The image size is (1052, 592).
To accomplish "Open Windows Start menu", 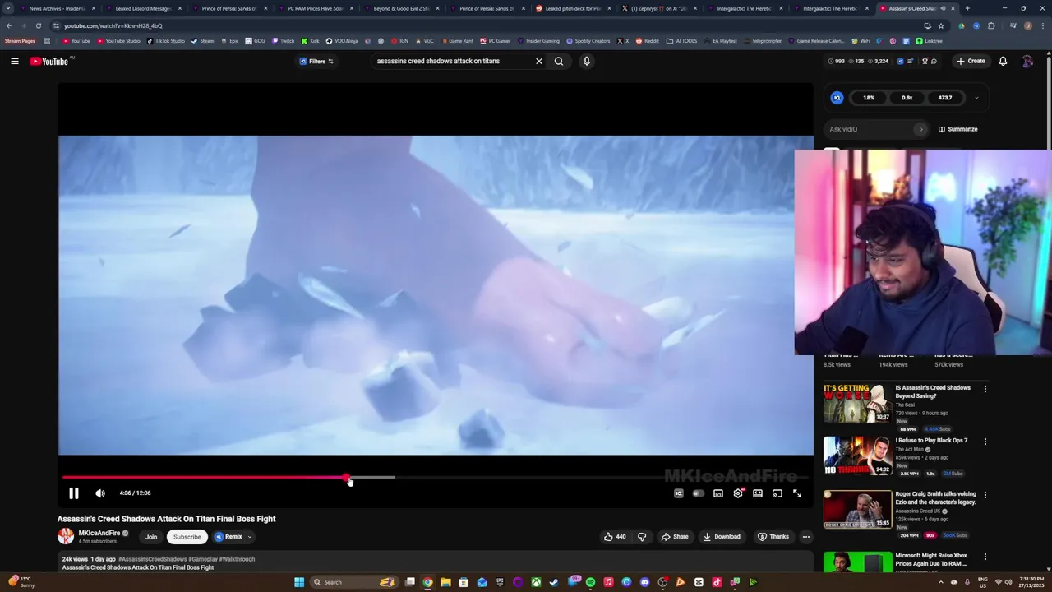I will [x=299, y=582].
